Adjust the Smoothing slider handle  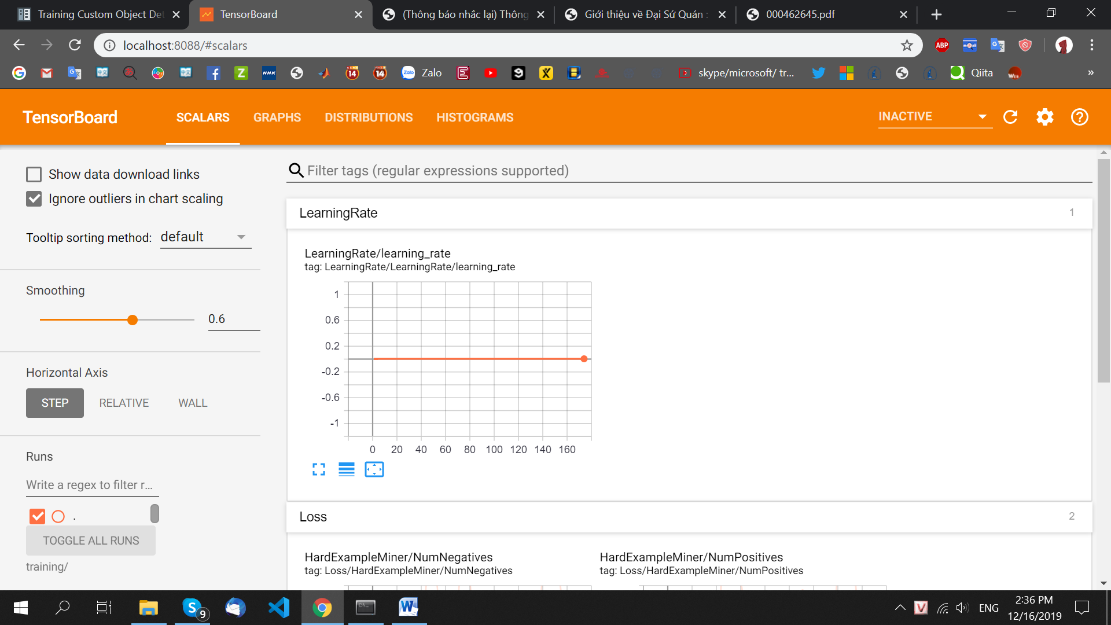[133, 320]
